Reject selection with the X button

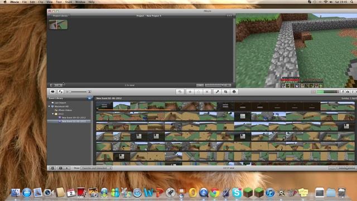click(207, 92)
